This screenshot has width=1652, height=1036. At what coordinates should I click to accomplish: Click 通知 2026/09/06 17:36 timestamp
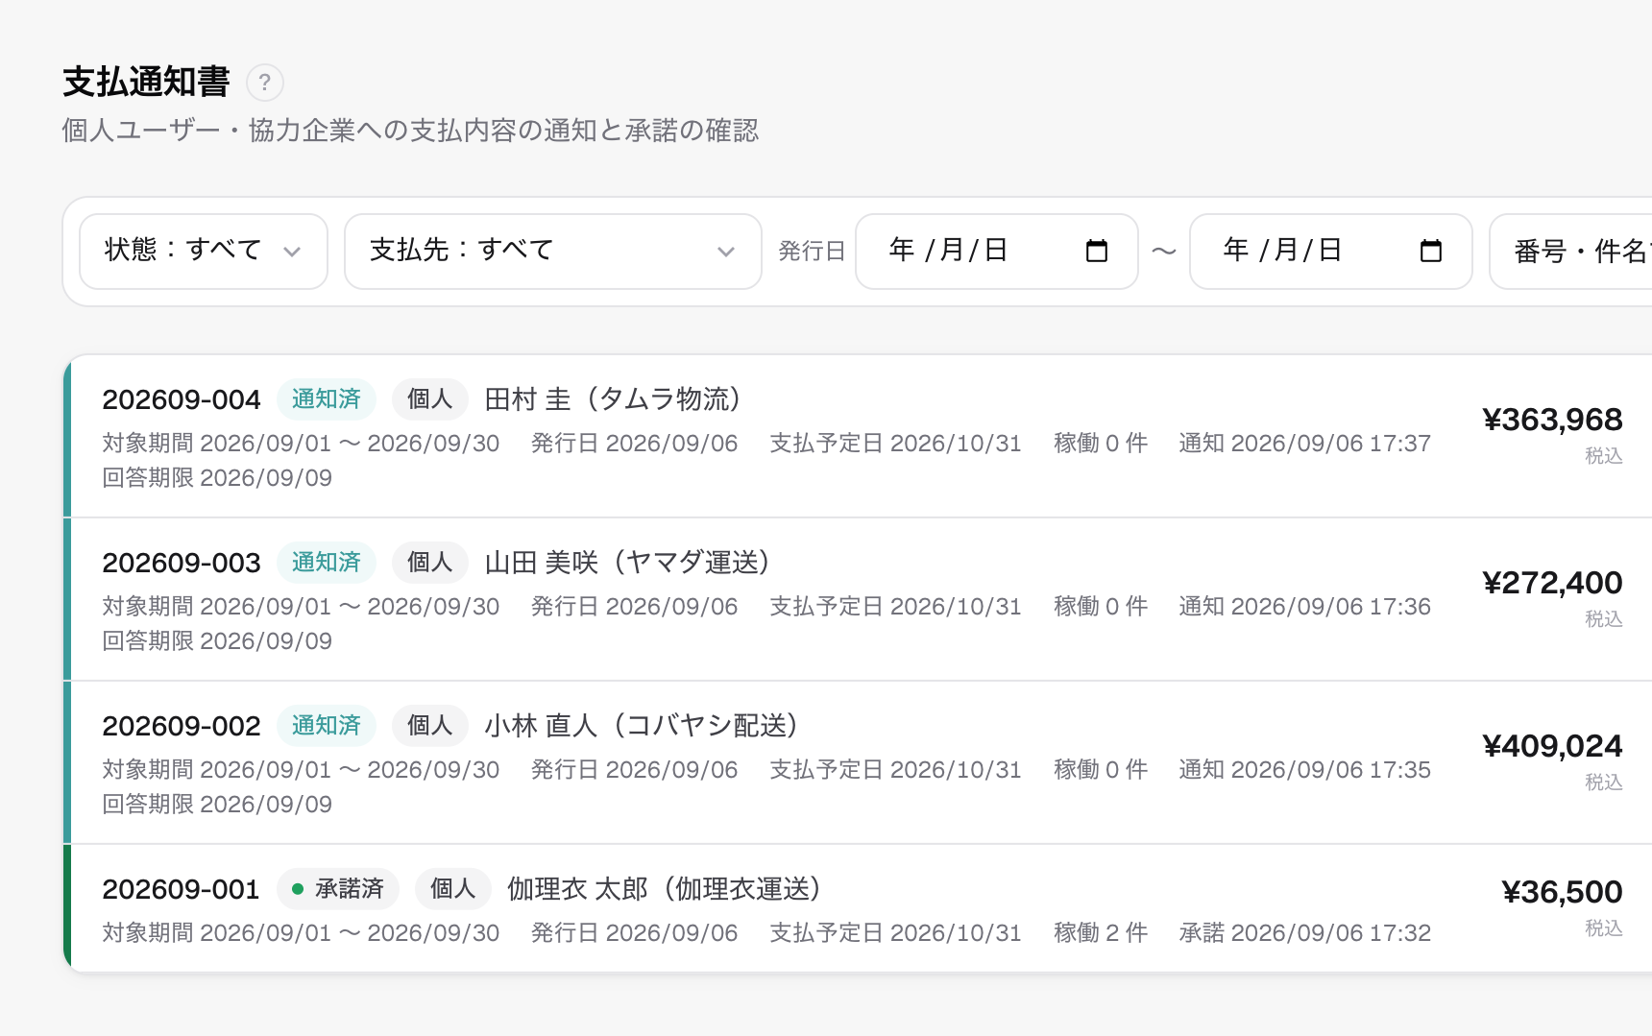1305,607
